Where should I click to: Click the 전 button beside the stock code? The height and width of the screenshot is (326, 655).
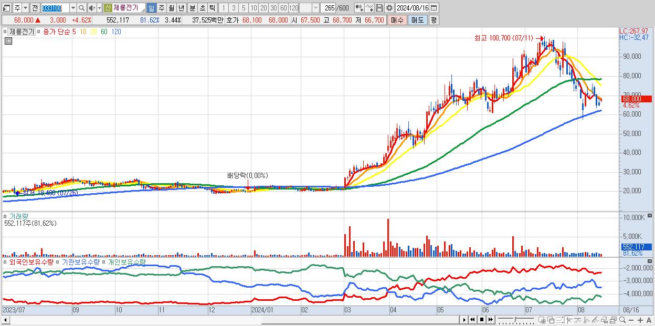(x=35, y=8)
